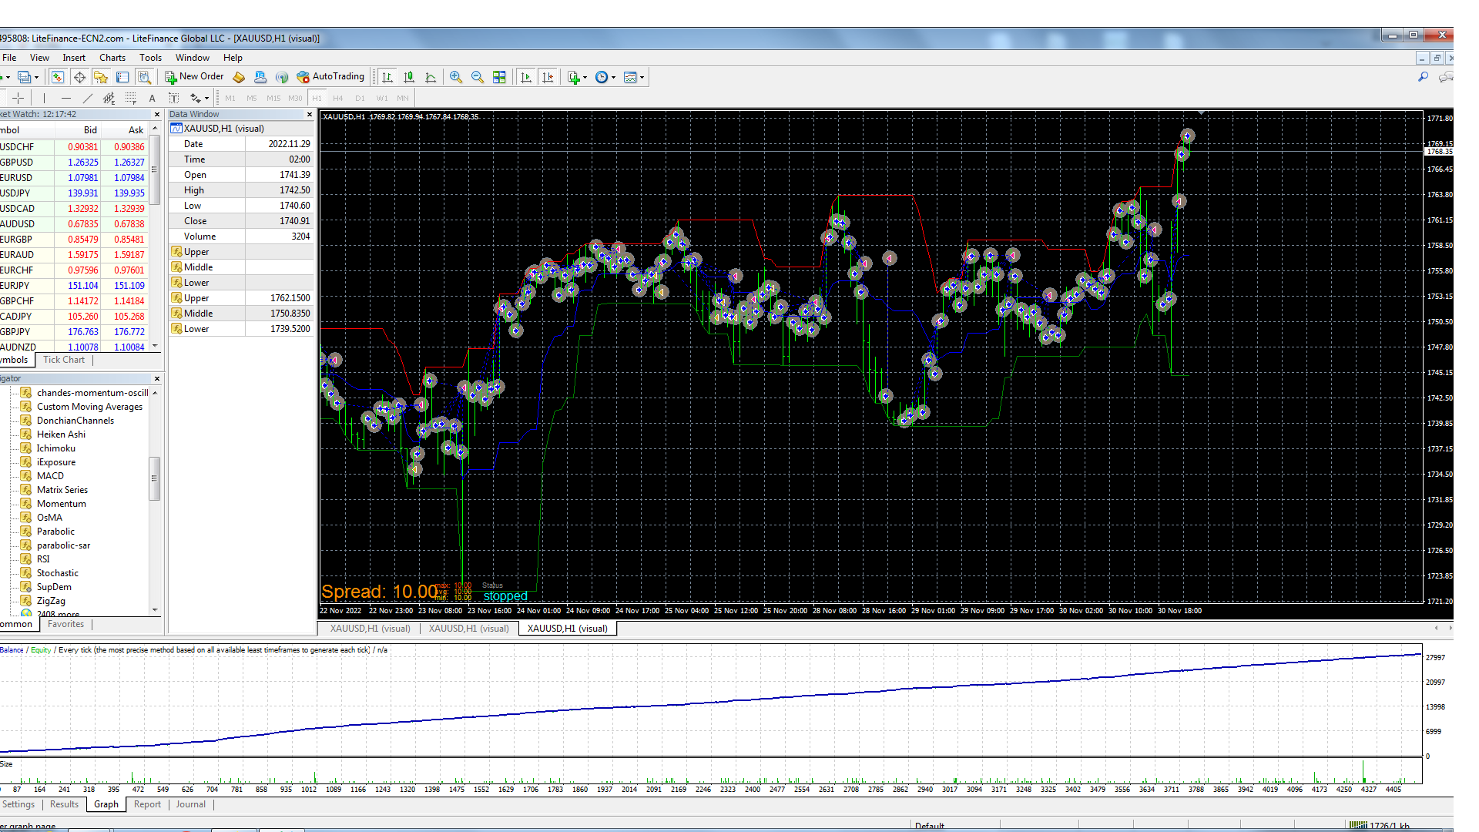Zoom in on the chart
Viewport: 1479px width, 832px height.
pyautogui.click(x=456, y=77)
